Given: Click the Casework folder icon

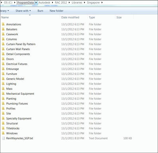Looking at the screenshot, I should point(3,34).
